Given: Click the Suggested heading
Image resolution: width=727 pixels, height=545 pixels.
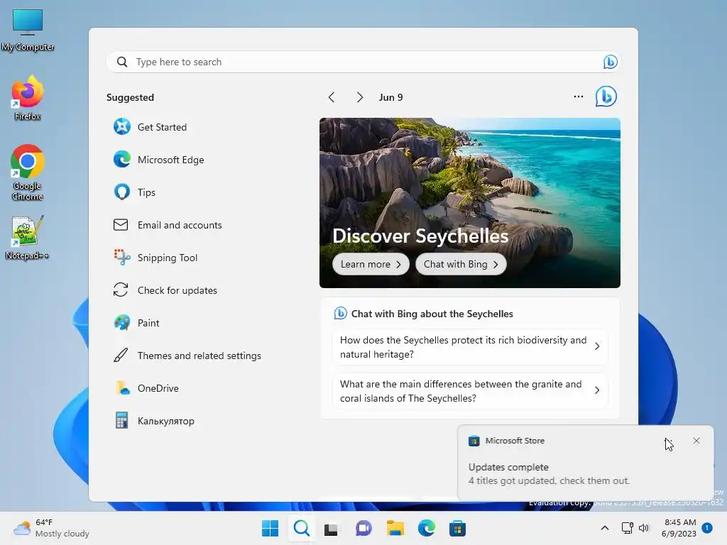Looking at the screenshot, I should pos(131,97).
